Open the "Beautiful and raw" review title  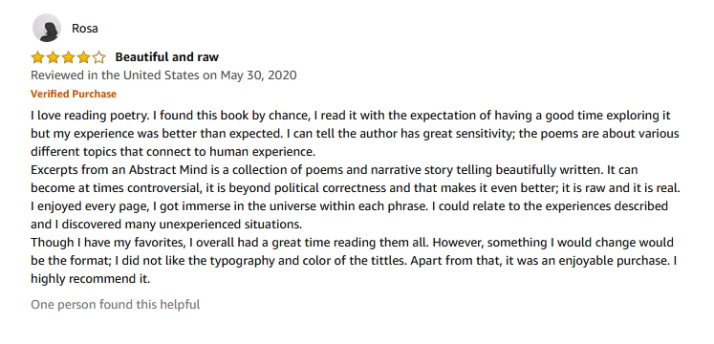pyautogui.click(x=166, y=57)
